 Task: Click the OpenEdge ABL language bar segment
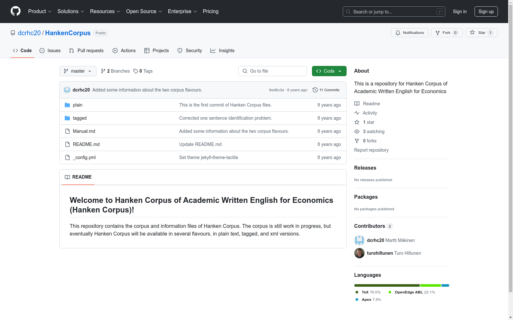coord(431,285)
